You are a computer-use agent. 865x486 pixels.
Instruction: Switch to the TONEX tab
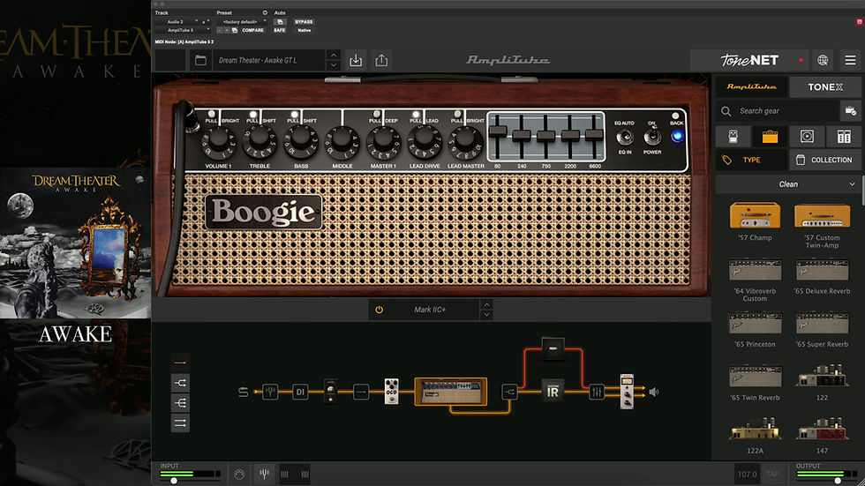(824, 87)
